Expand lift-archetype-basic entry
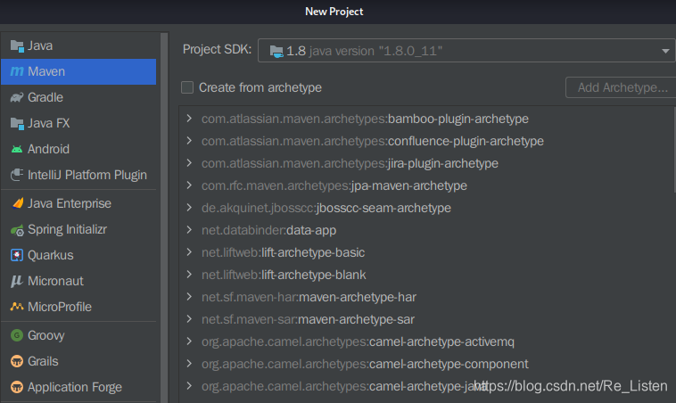 189,251
